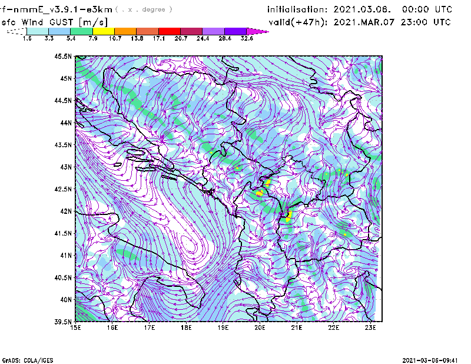Click the legend value '10.7'

coord(115,38)
